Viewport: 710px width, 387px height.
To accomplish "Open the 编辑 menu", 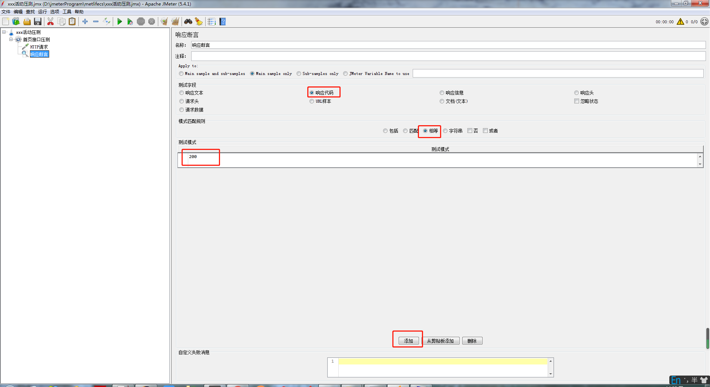I will pos(18,11).
